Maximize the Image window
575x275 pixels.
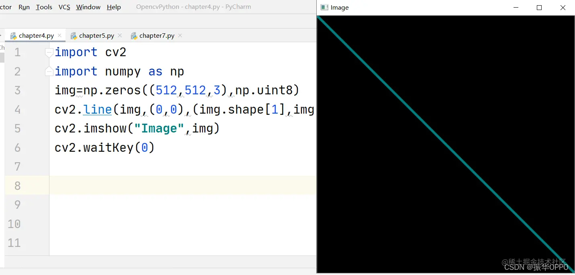[539, 8]
